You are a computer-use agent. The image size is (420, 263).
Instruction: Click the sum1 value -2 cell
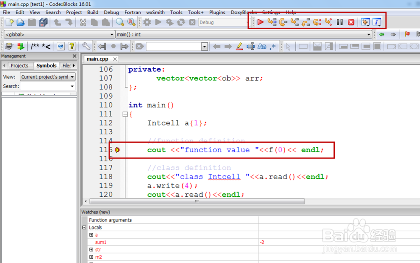262,242
